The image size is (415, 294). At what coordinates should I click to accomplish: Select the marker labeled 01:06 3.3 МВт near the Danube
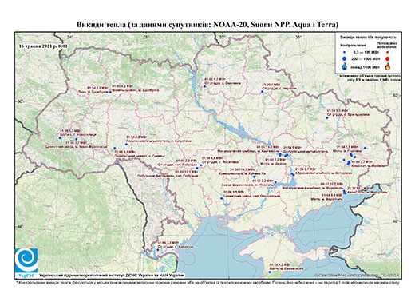pos(158,250)
